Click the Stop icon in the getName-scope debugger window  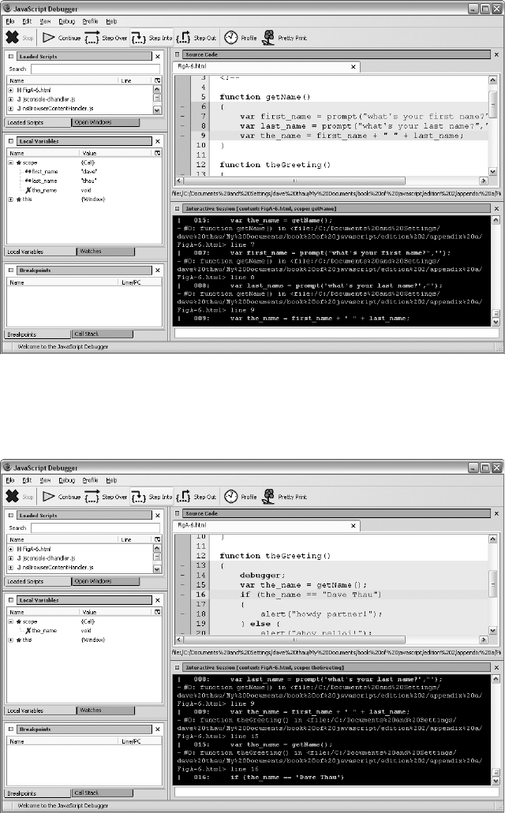[x=12, y=37]
